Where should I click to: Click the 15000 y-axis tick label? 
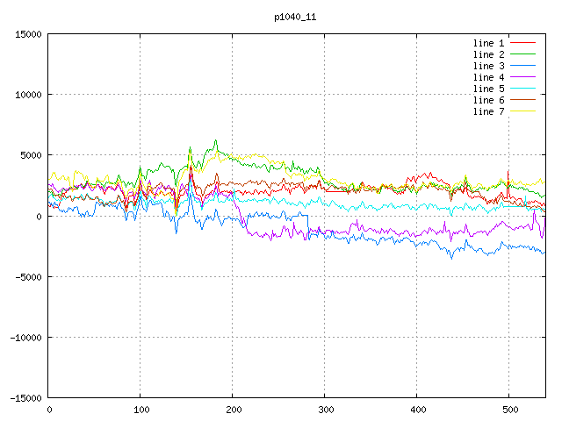click(x=27, y=34)
